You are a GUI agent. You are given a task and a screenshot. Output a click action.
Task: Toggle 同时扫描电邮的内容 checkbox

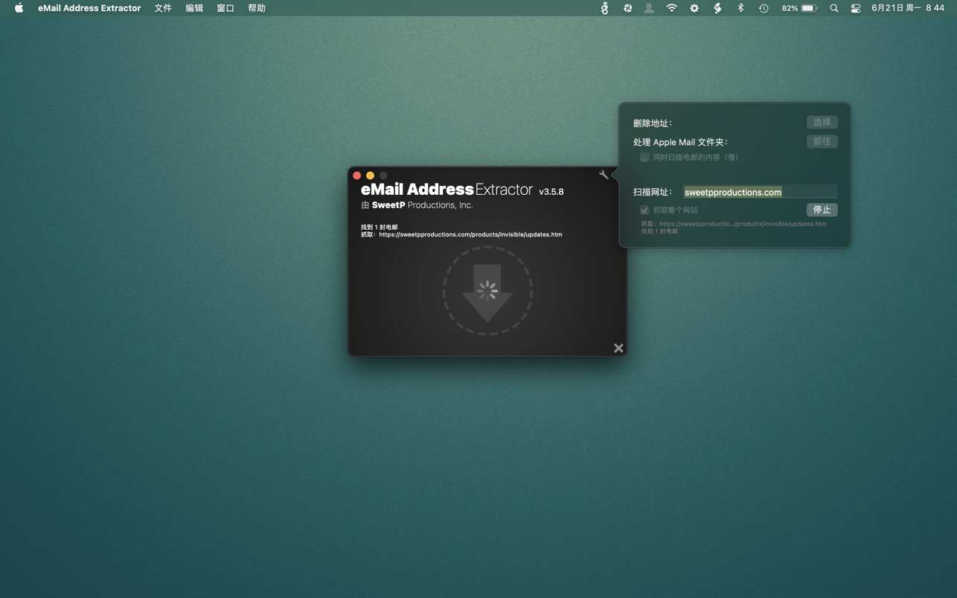pyautogui.click(x=644, y=158)
